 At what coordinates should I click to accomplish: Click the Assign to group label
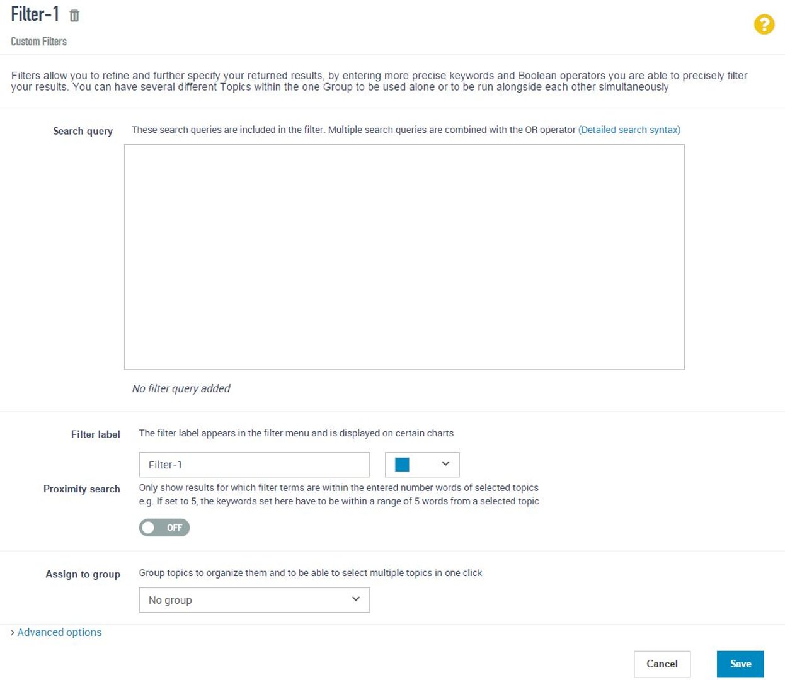point(83,574)
